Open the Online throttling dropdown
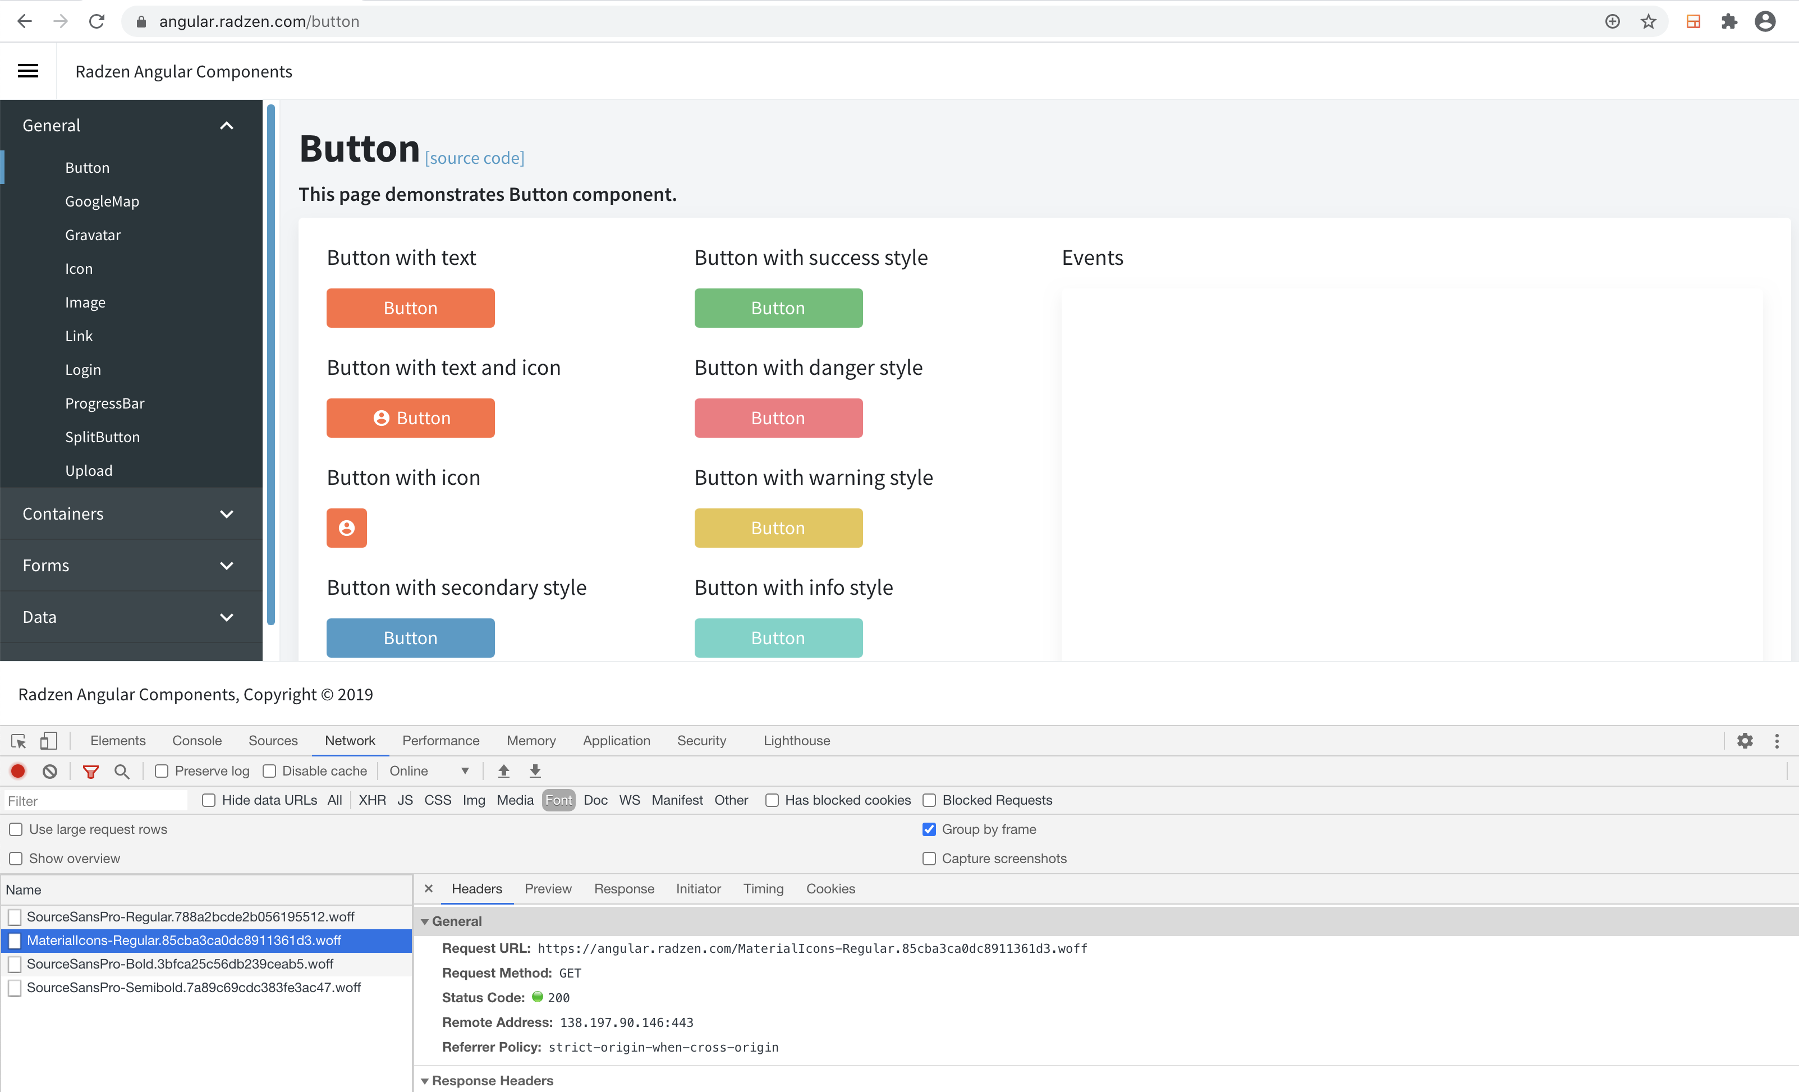 tap(429, 771)
